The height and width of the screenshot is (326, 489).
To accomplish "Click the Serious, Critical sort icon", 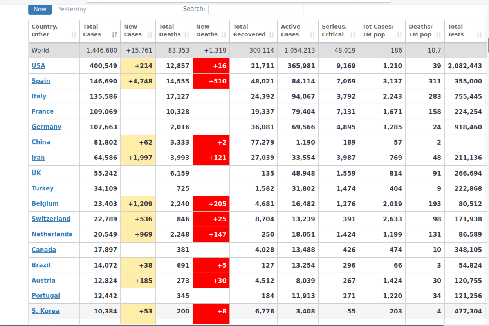I will pos(353,35).
